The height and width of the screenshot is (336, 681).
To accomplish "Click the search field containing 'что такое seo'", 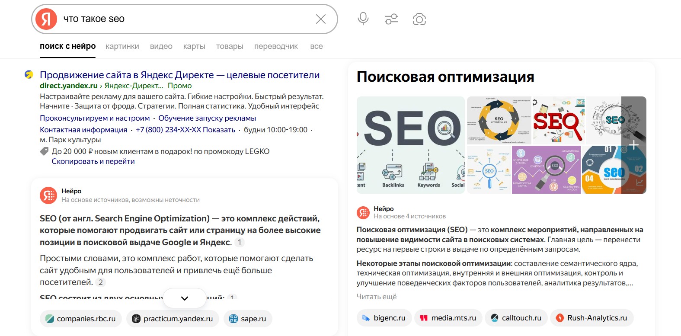I will click(185, 19).
